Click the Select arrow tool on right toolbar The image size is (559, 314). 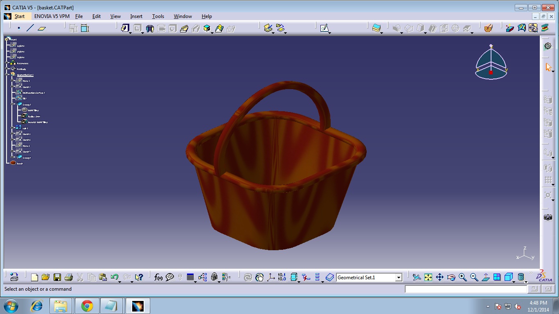(x=548, y=67)
